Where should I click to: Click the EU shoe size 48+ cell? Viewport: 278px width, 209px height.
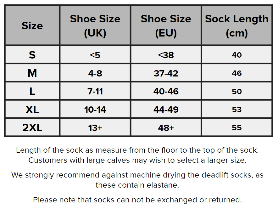[166, 127]
